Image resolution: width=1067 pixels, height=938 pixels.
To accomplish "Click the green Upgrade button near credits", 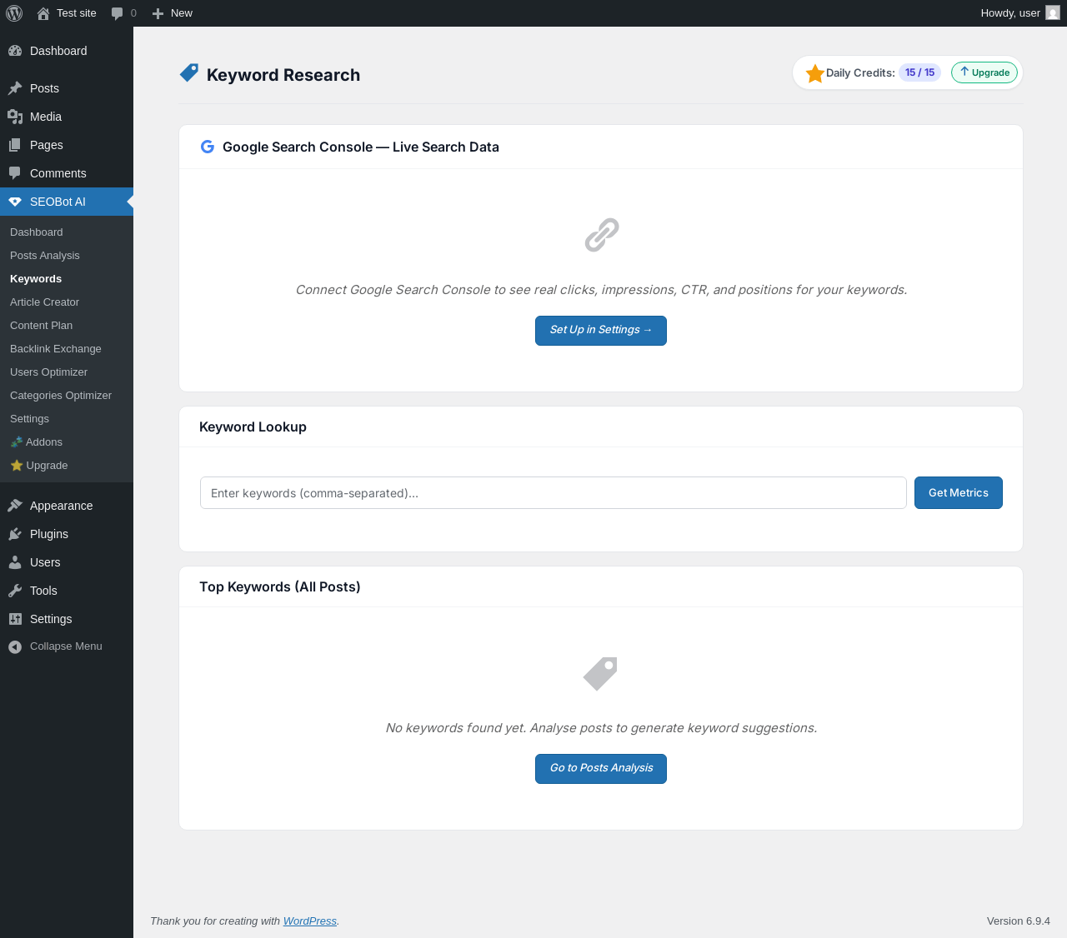I will (984, 72).
